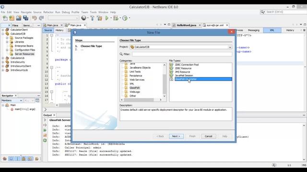The image size is (307, 172).
Task: Select the GlassFish category
Action: pos(134,88)
